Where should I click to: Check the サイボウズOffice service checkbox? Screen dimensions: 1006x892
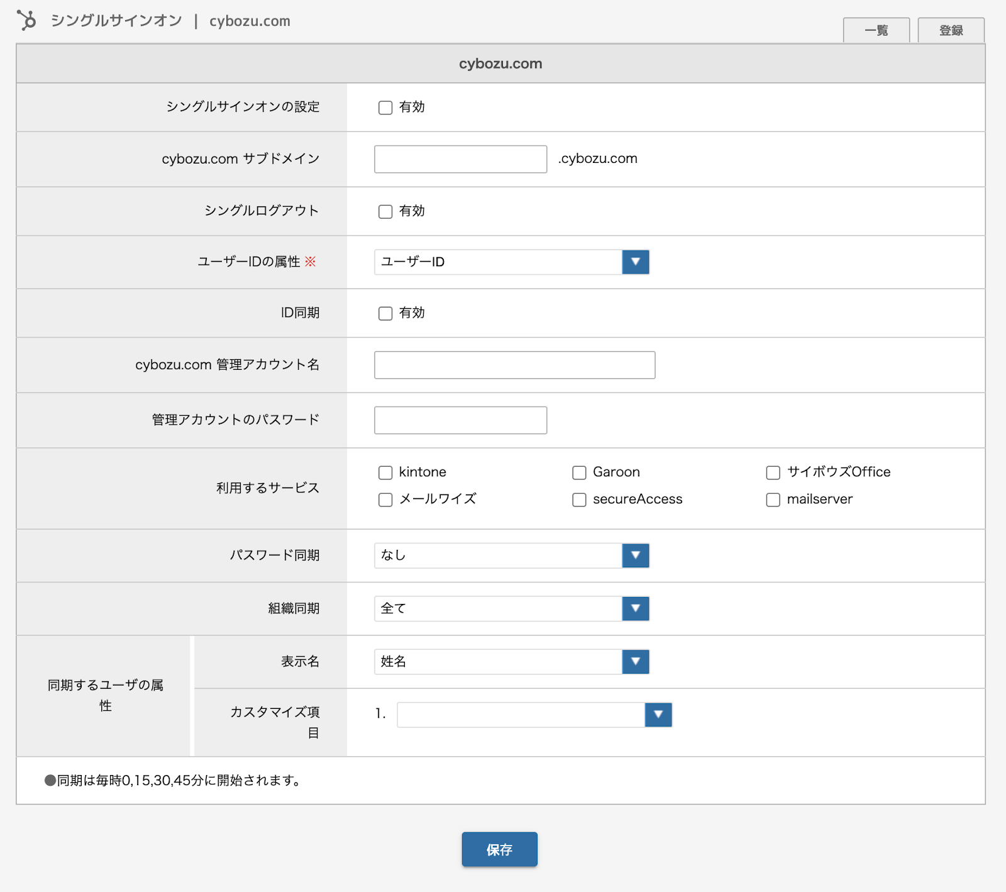[773, 472]
